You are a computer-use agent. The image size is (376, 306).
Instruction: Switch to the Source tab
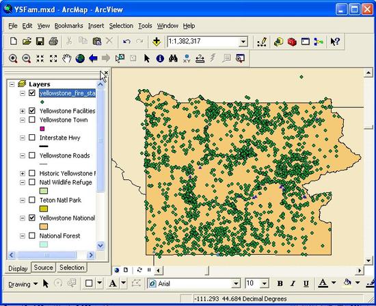tap(43, 268)
